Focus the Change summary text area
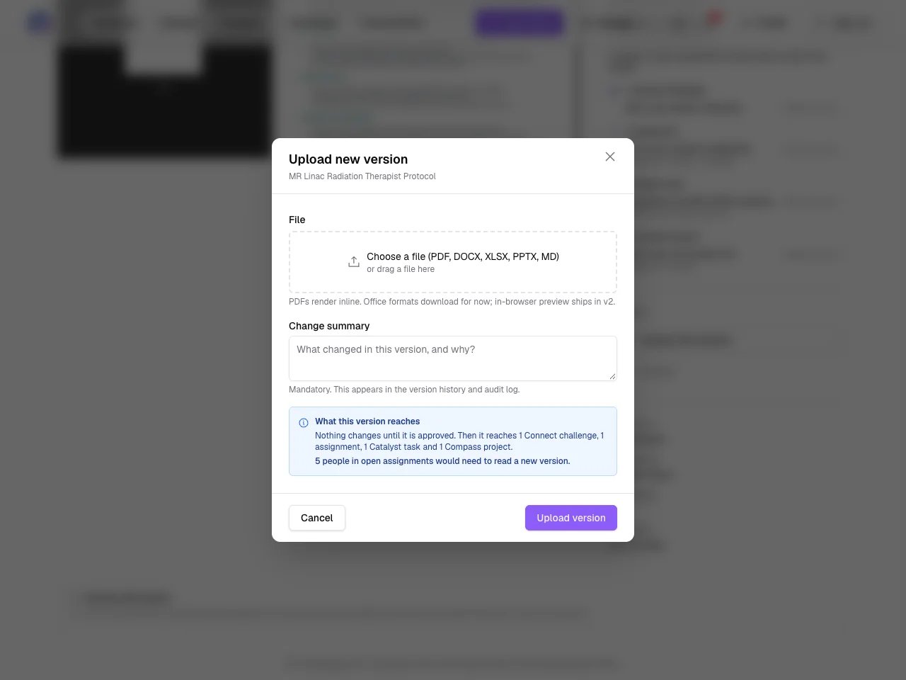The height and width of the screenshot is (680, 906). (x=453, y=358)
